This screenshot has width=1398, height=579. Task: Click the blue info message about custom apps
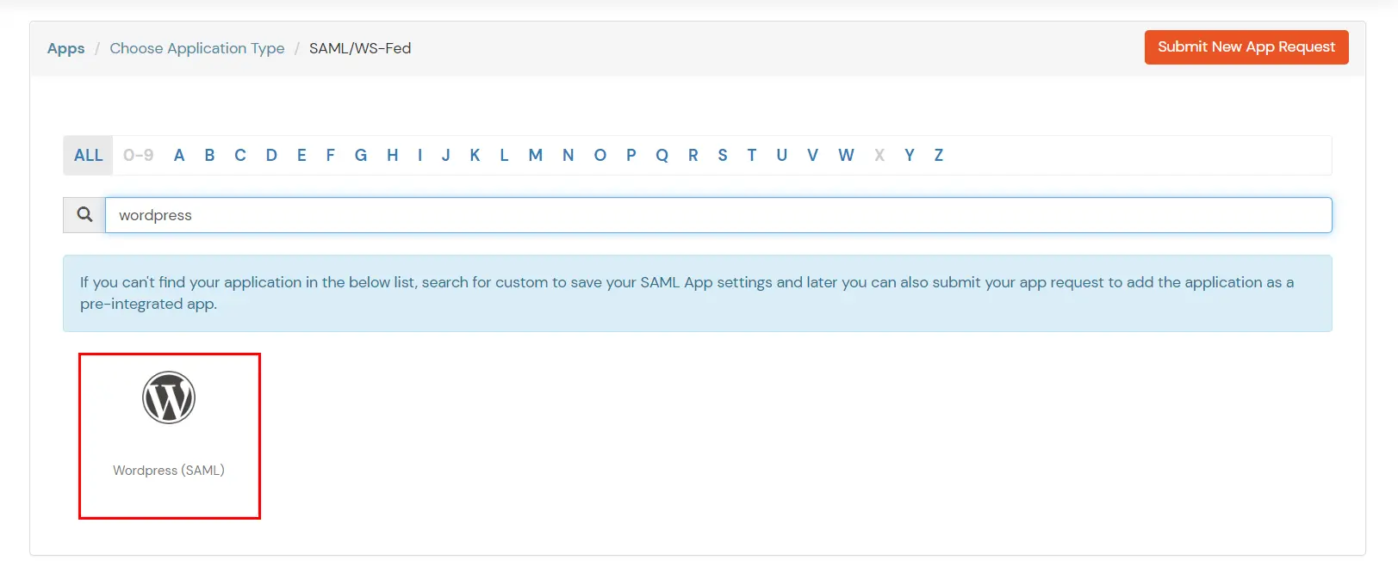(698, 293)
